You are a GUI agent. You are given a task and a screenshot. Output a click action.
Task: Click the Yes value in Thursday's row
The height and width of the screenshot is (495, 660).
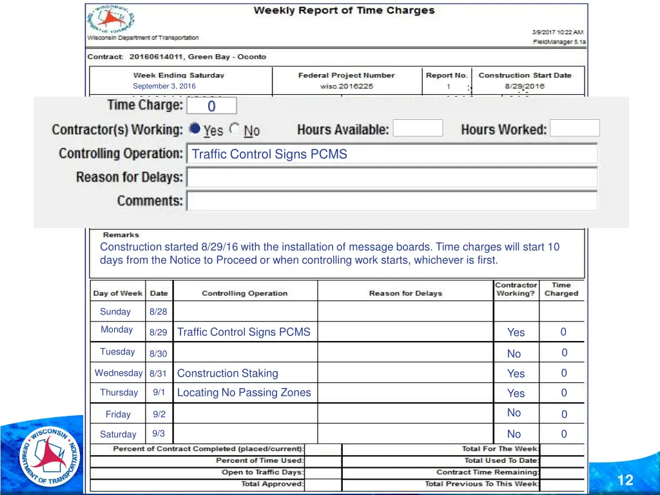pyautogui.click(x=516, y=393)
